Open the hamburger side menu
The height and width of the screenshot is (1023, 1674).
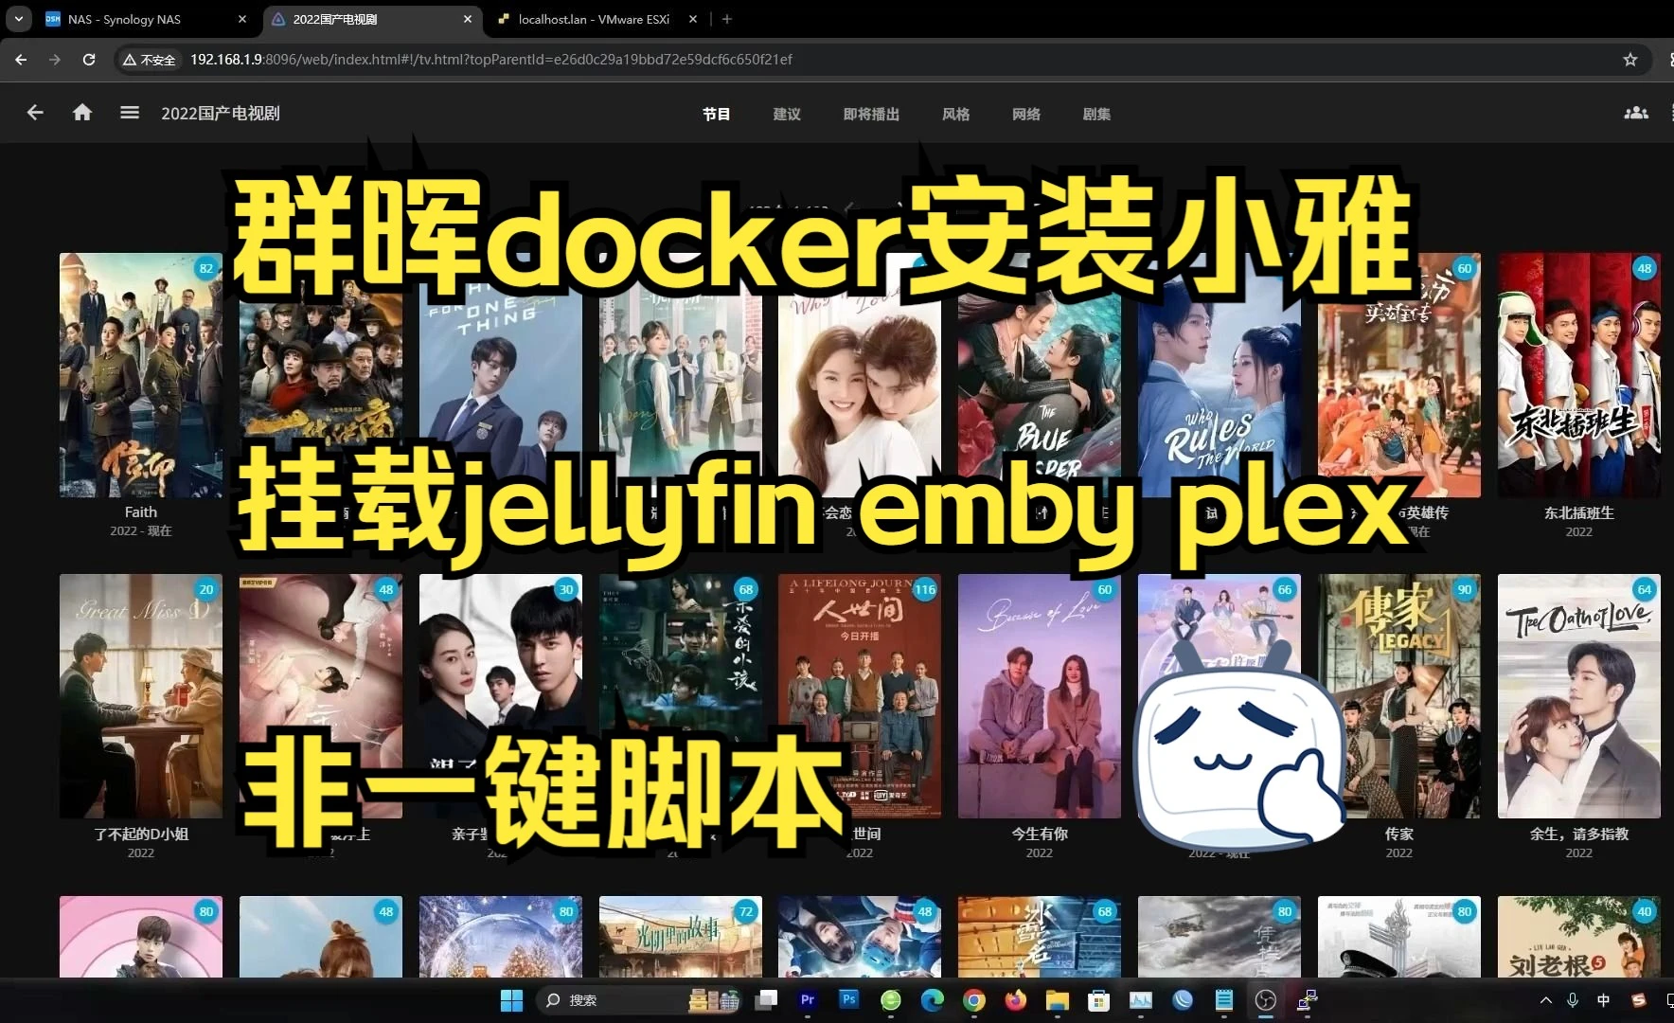(130, 113)
